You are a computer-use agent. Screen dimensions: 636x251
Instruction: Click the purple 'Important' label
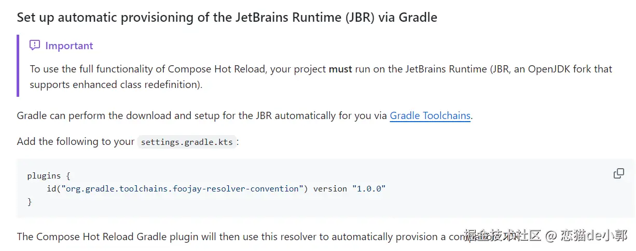(69, 46)
